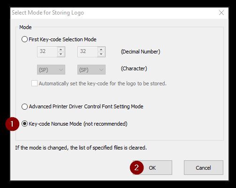Open the first (SP) character dropdown
Image resolution: width=236 pixels, height=188 pixels.
(x=51, y=70)
